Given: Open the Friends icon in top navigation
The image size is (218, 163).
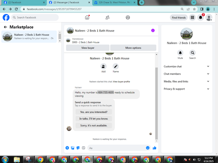Looking at the screenshot, I should pos(107,17).
